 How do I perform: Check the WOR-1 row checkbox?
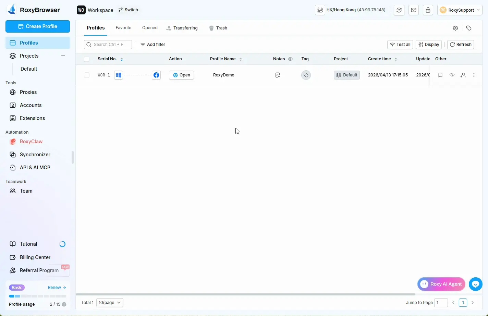click(87, 75)
